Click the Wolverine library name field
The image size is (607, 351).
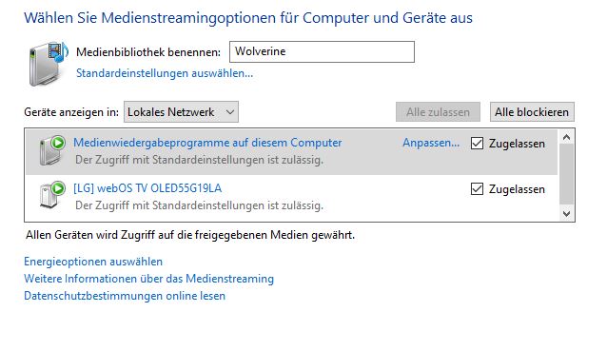click(322, 52)
